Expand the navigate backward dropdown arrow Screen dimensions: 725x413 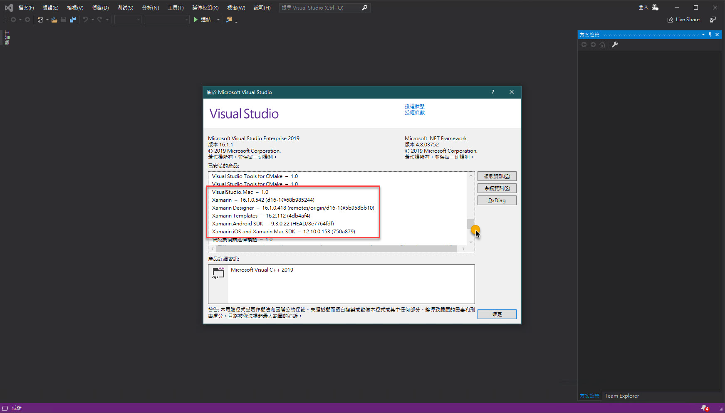pyautogui.click(x=20, y=20)
